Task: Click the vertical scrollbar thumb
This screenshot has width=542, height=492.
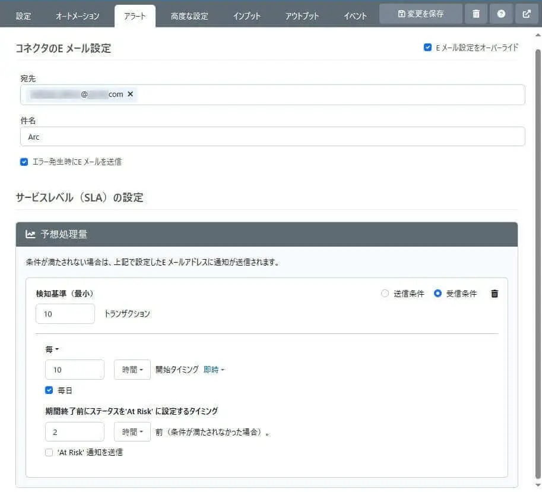Action: [x=538, y=264]
